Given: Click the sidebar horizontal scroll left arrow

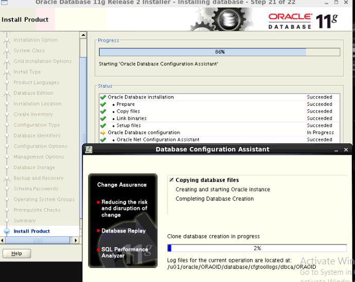Looking at the screenshot, I should tap(3, 240).
